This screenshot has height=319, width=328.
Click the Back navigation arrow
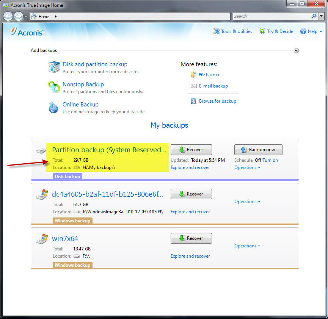pos(8,16)
